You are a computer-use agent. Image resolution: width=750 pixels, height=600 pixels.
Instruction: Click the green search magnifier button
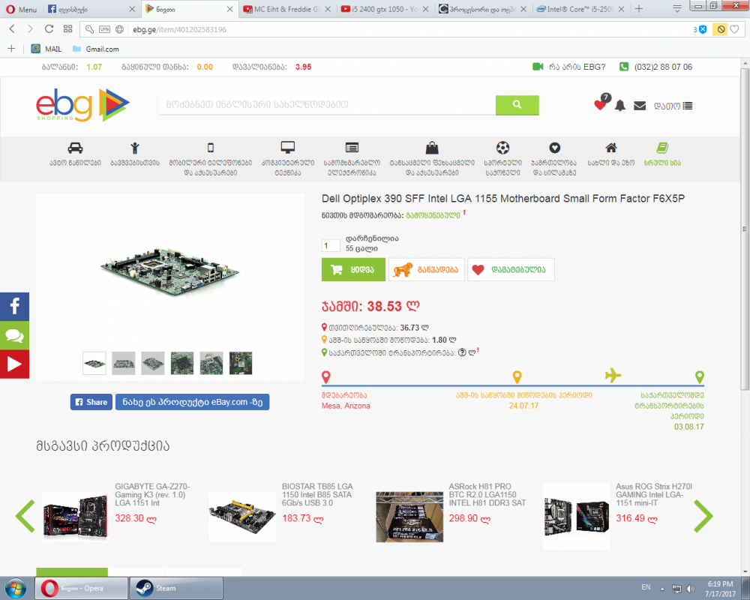pyautogui.click(x=517, y=105)
